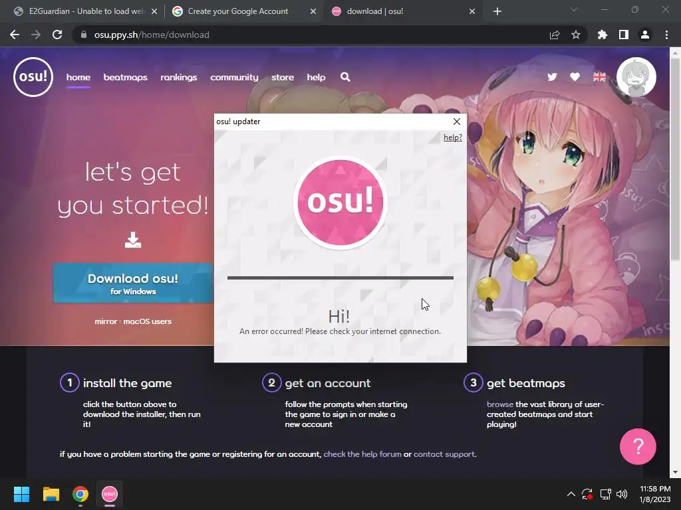View site info lock icon
This screenshot has height=510, width=681.
tap(84, 35)
